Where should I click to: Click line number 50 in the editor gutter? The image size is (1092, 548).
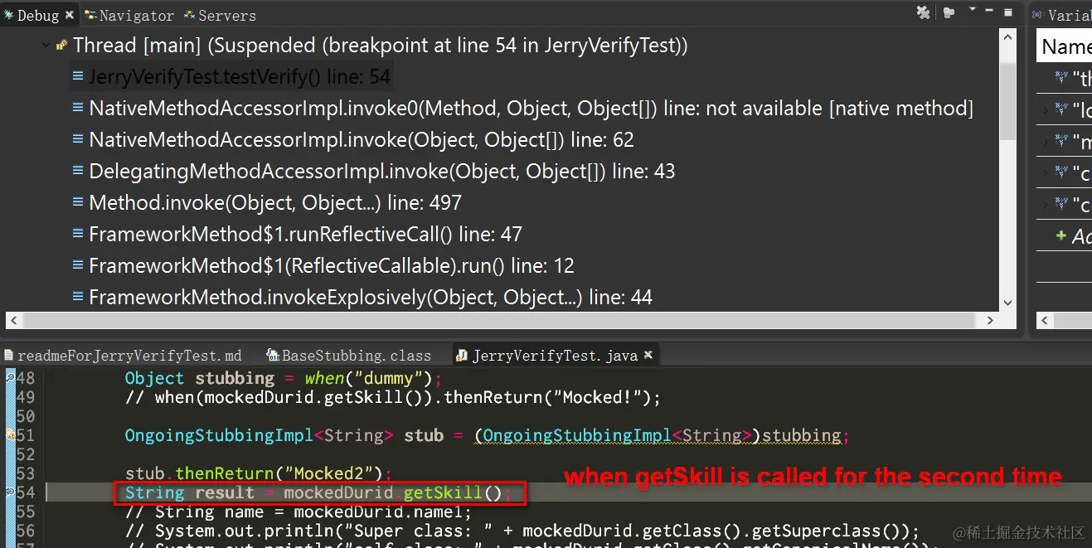coord(26,416)
